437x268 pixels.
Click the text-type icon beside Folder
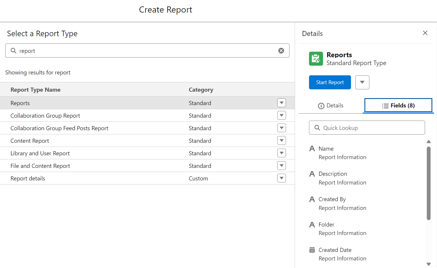(312, 225)
